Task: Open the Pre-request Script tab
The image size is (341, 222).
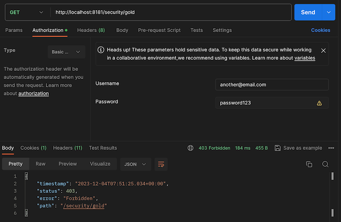Action: [159, 30]
